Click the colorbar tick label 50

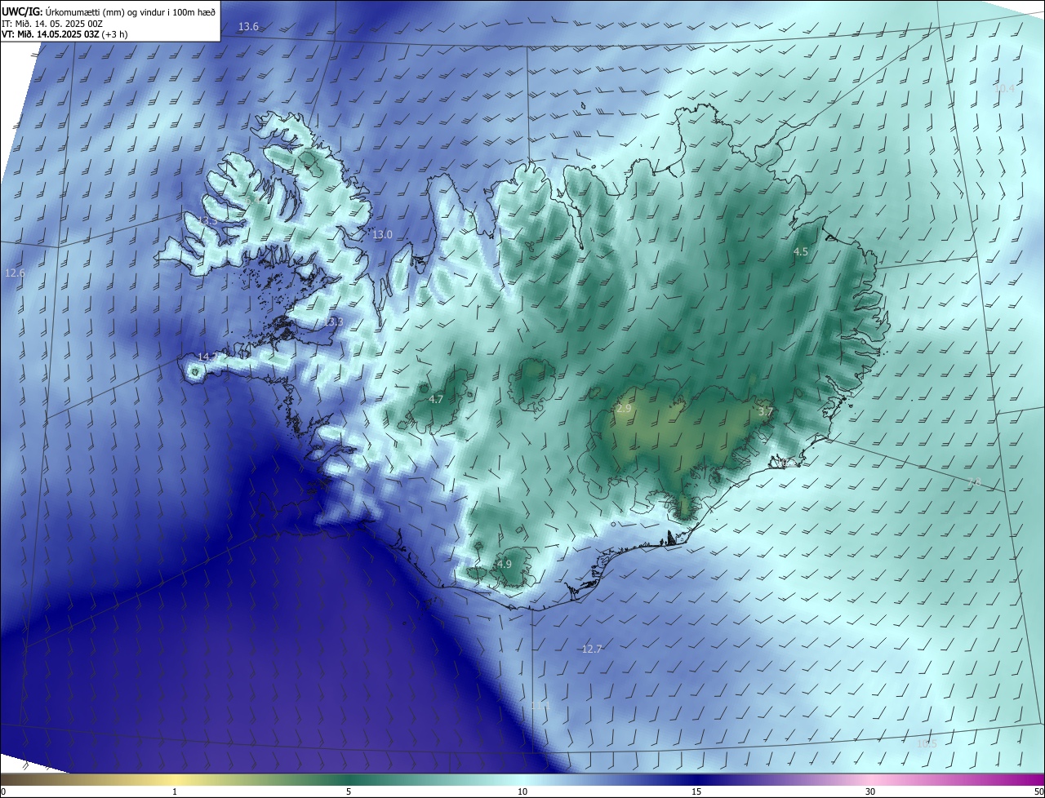(1038, 791)
